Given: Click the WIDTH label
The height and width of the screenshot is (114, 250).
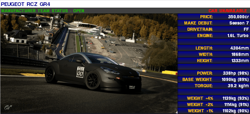Looking at the screenshot, I should pos(206,54).
